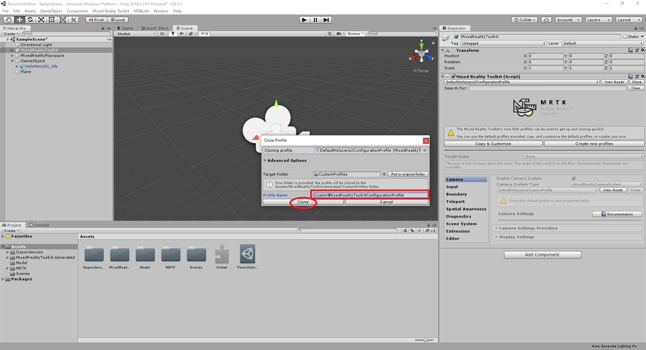Toggle the Enable Camera System checkbox
Viewport: 646px width, 350px height.
[x=573, y=178]
